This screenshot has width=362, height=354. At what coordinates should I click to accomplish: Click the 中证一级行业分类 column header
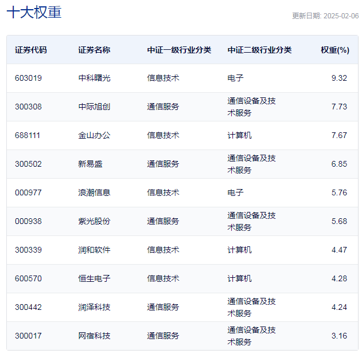click(x=179, y=50)
